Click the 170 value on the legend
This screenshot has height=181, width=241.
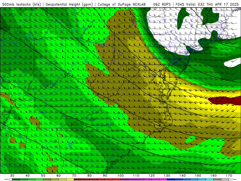[x=229, y=176]
